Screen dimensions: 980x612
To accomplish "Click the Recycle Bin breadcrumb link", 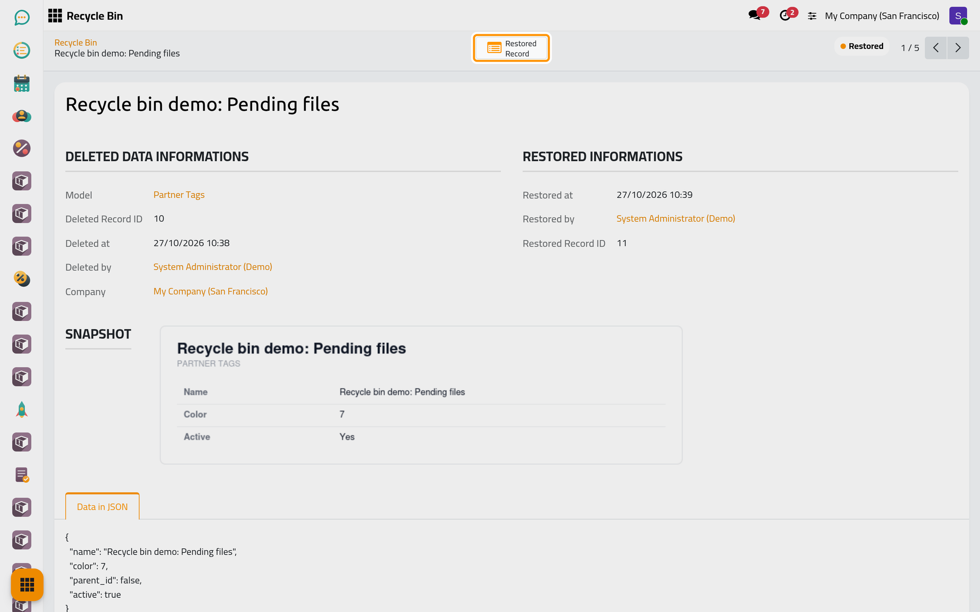I will [x=76, y=43].
